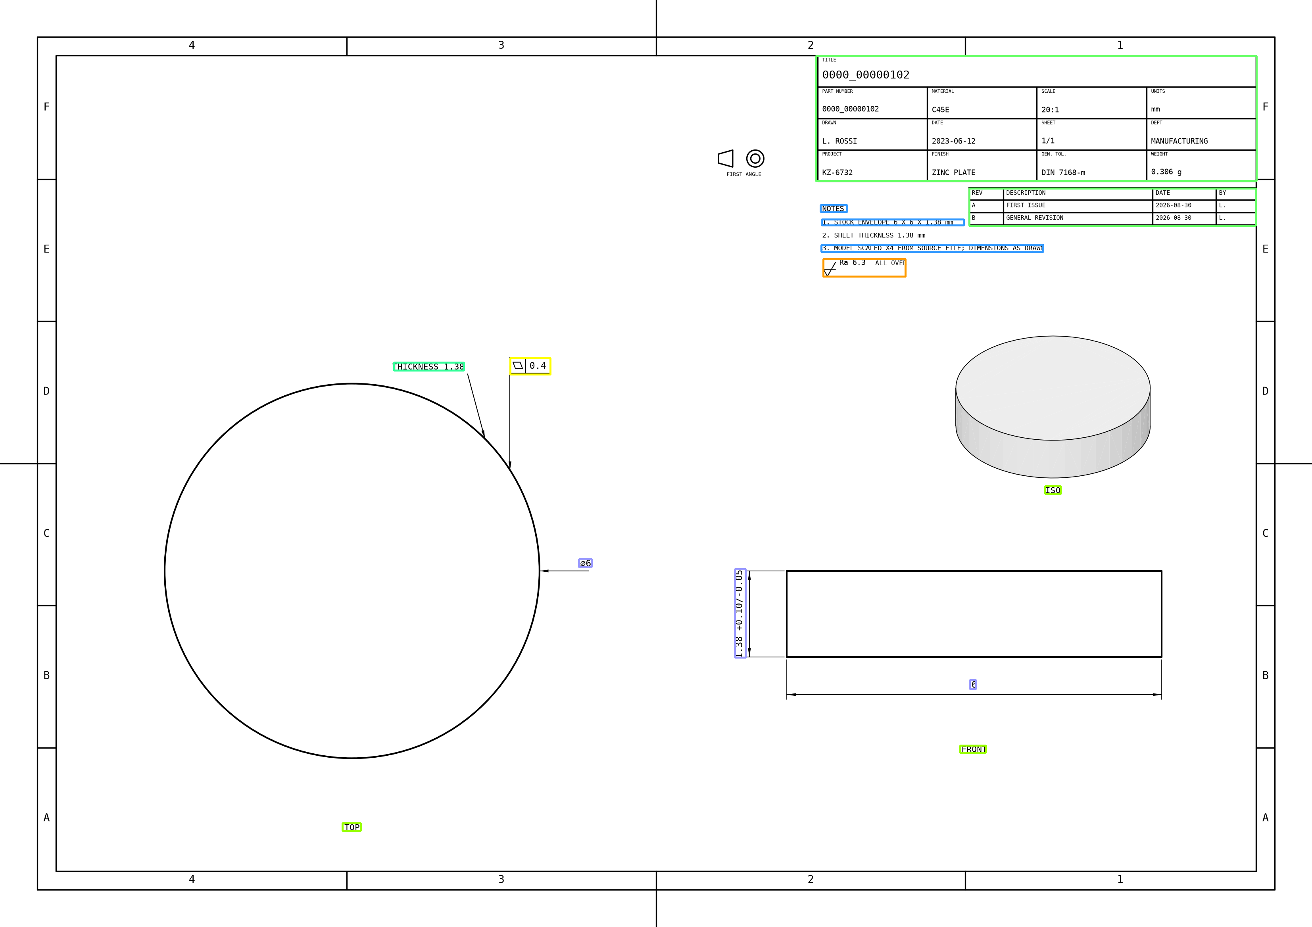The height and width of the screenshot is (927, 1312).
Task: Select the 1.38 +0.10/-0.05 height dimension
Action: (x=740, y=614)
